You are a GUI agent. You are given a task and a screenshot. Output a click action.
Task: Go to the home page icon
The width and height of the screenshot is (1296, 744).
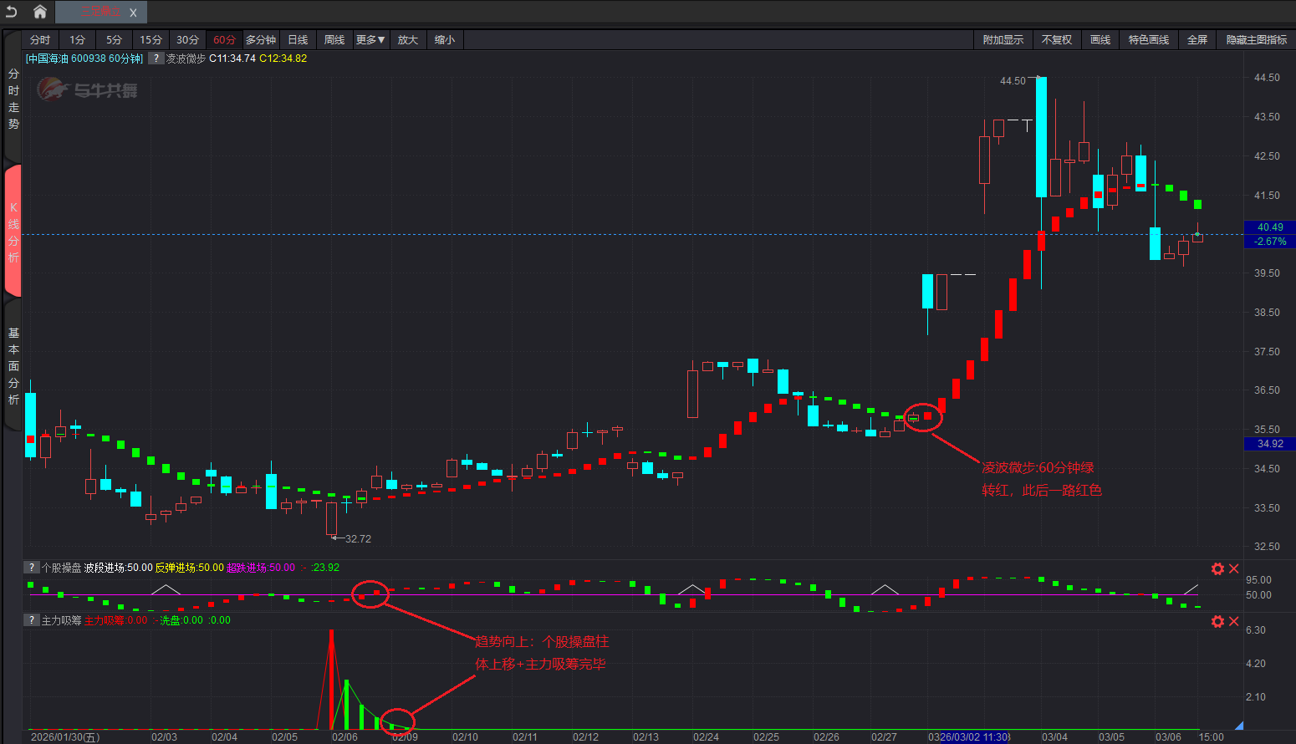click(x=39, y=12)
